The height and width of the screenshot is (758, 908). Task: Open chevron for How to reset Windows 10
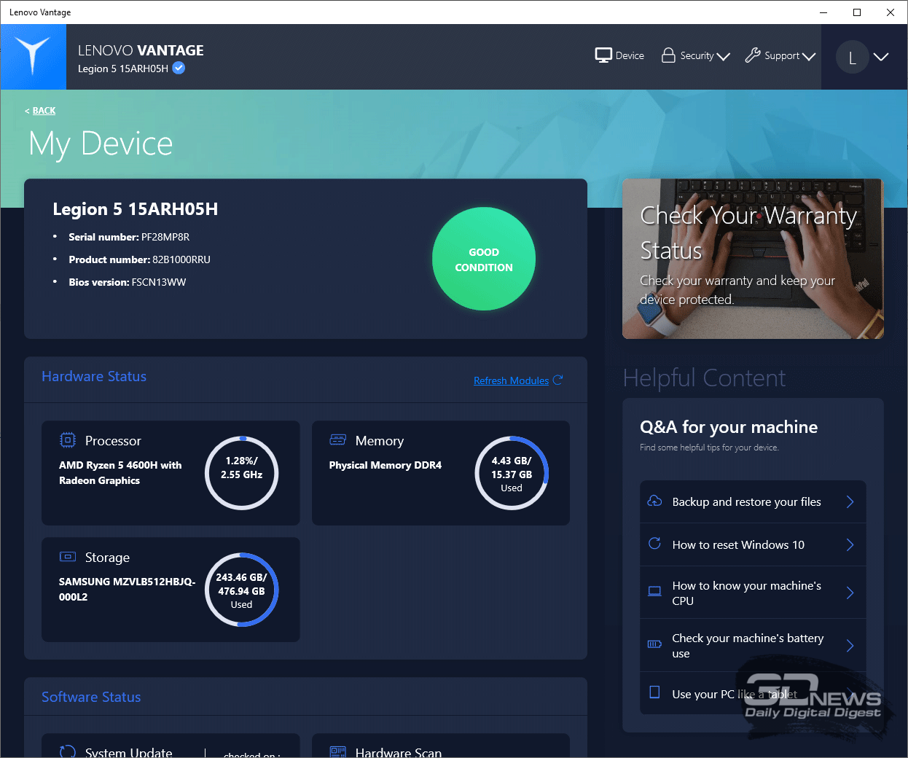(x=850, y=544)
